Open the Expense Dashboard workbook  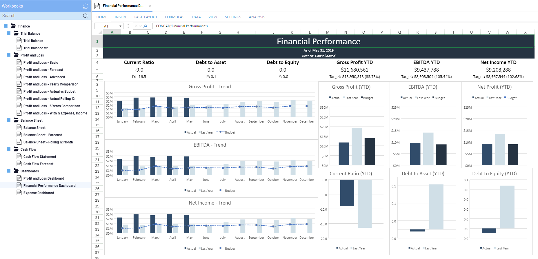pyautogui.click(x=39, y=193)
